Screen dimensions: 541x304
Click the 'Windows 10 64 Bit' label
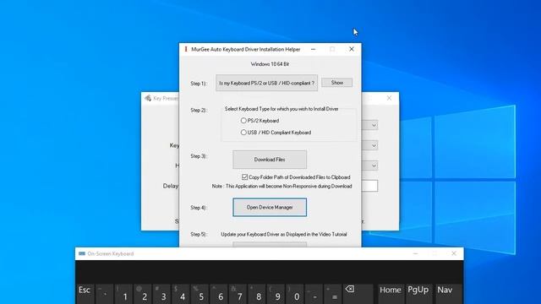click(270, 64)
